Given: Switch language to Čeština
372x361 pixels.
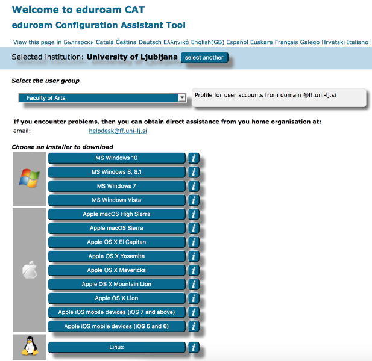Looking at the screenshot, I should [126, 42].
